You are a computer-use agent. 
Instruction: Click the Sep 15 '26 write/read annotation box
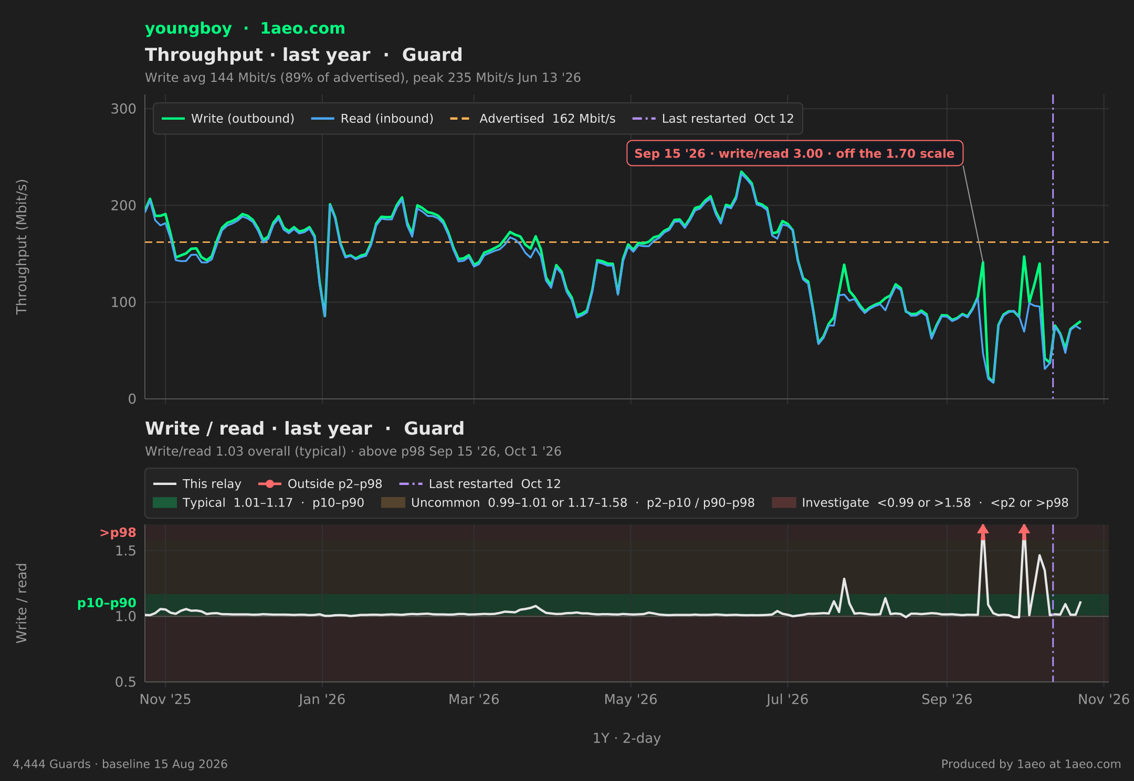point(794,153)
